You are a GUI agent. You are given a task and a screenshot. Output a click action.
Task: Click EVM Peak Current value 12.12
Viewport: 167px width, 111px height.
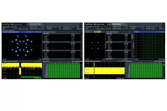[126, 43]
